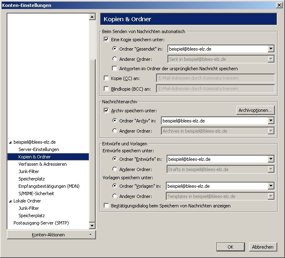The width and height of the screenshot is (285, 258).
Task: Open Verfassen & Adressieren settings
Action: (42, 164)
